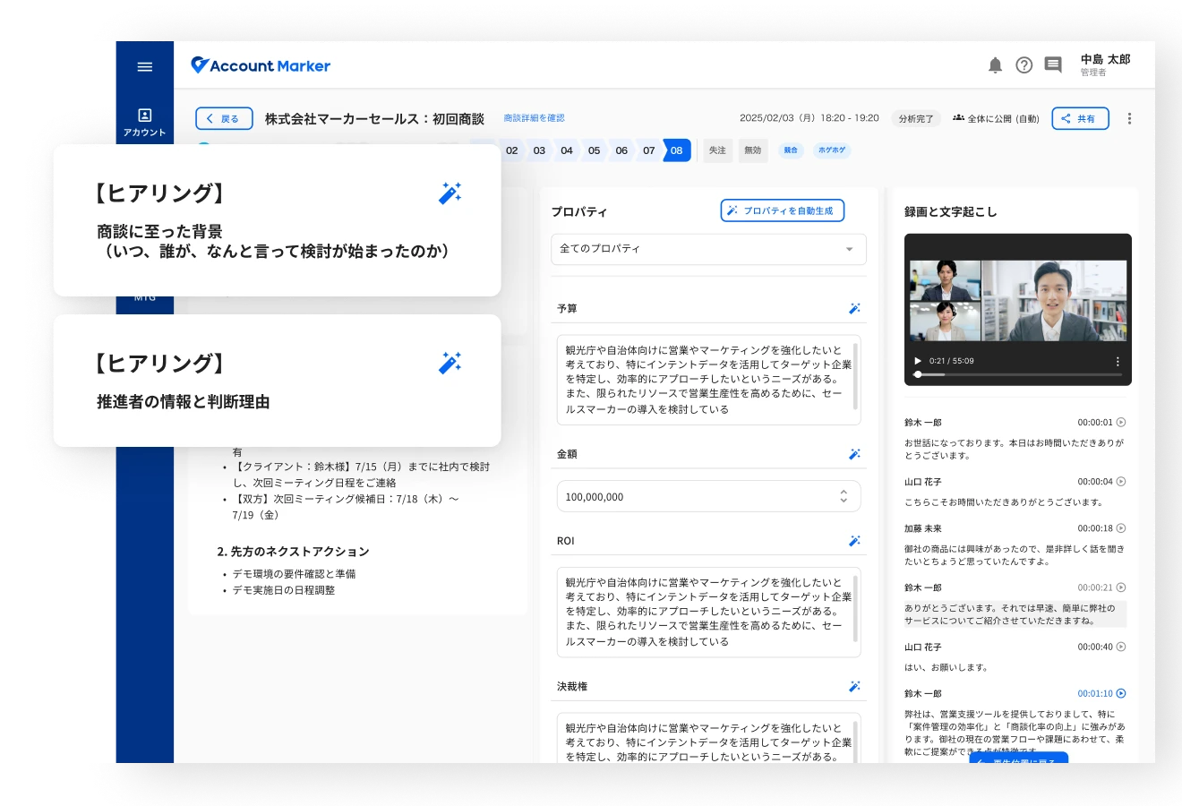This screenshot has height=806, width=1182.
Task: Click the 商談詳細を確認 link
Action: [534, 118]
